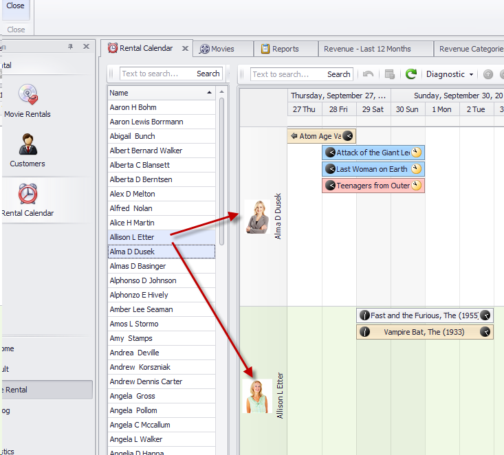Click clock icon on Teenagers from Outer
Image resolution: width=504 pixels, height=455 pixels.
coord(416,185)
